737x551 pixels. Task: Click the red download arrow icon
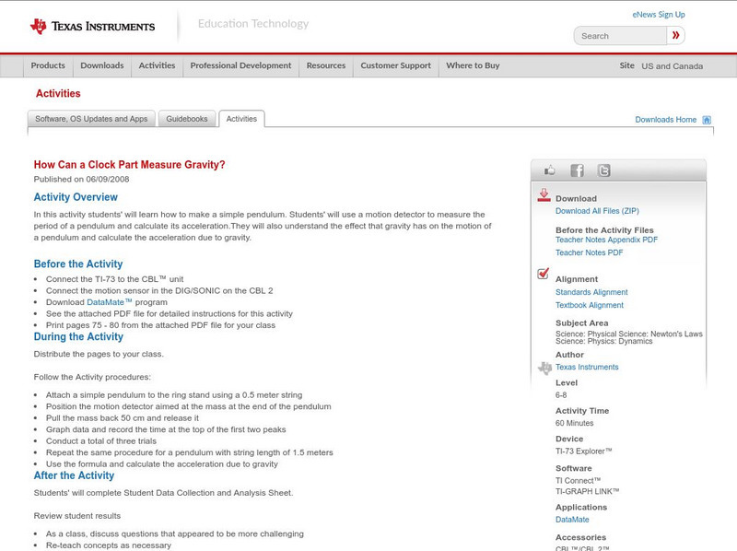click(544, 195)
